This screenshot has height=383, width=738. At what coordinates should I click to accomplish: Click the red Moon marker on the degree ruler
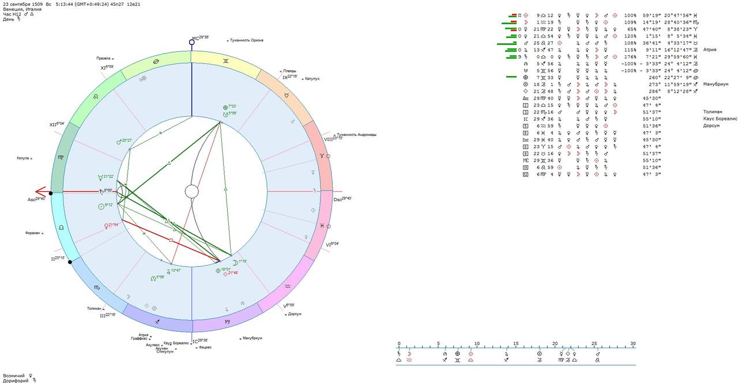coord(409,354)
